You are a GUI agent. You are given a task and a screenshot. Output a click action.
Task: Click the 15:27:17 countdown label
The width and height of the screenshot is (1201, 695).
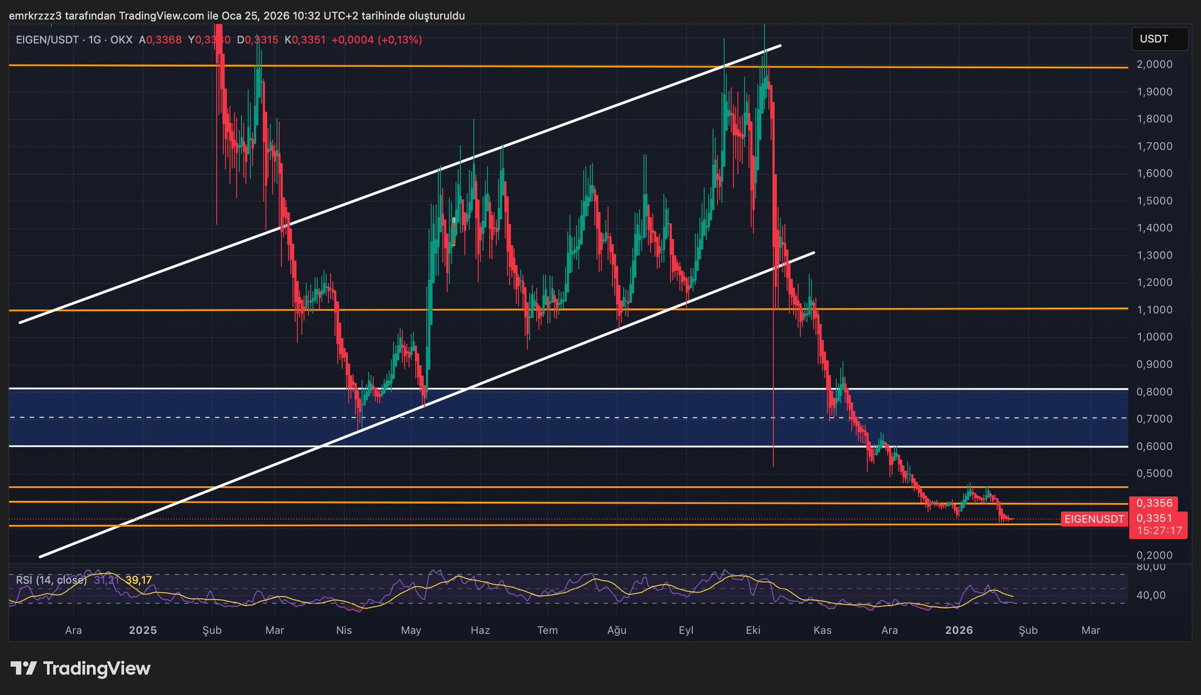tap(1159, 531)
